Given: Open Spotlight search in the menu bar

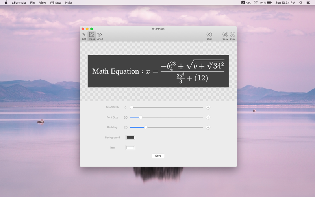Looking at the screenshot, I should click(x=301, y=3).
